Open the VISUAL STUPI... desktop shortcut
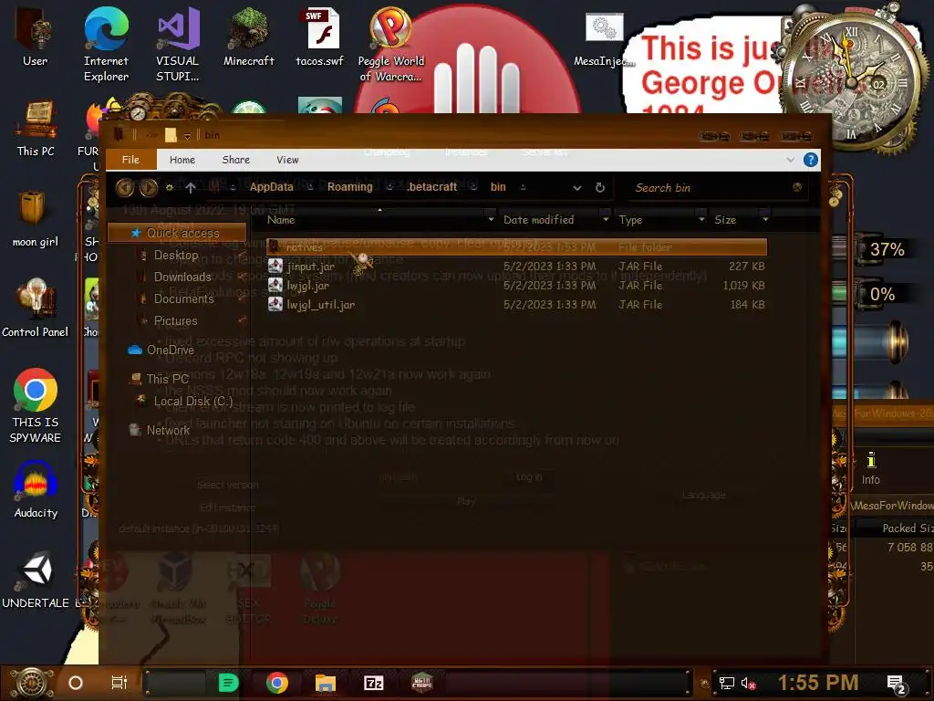934x701 pixels. pos(178,43)
